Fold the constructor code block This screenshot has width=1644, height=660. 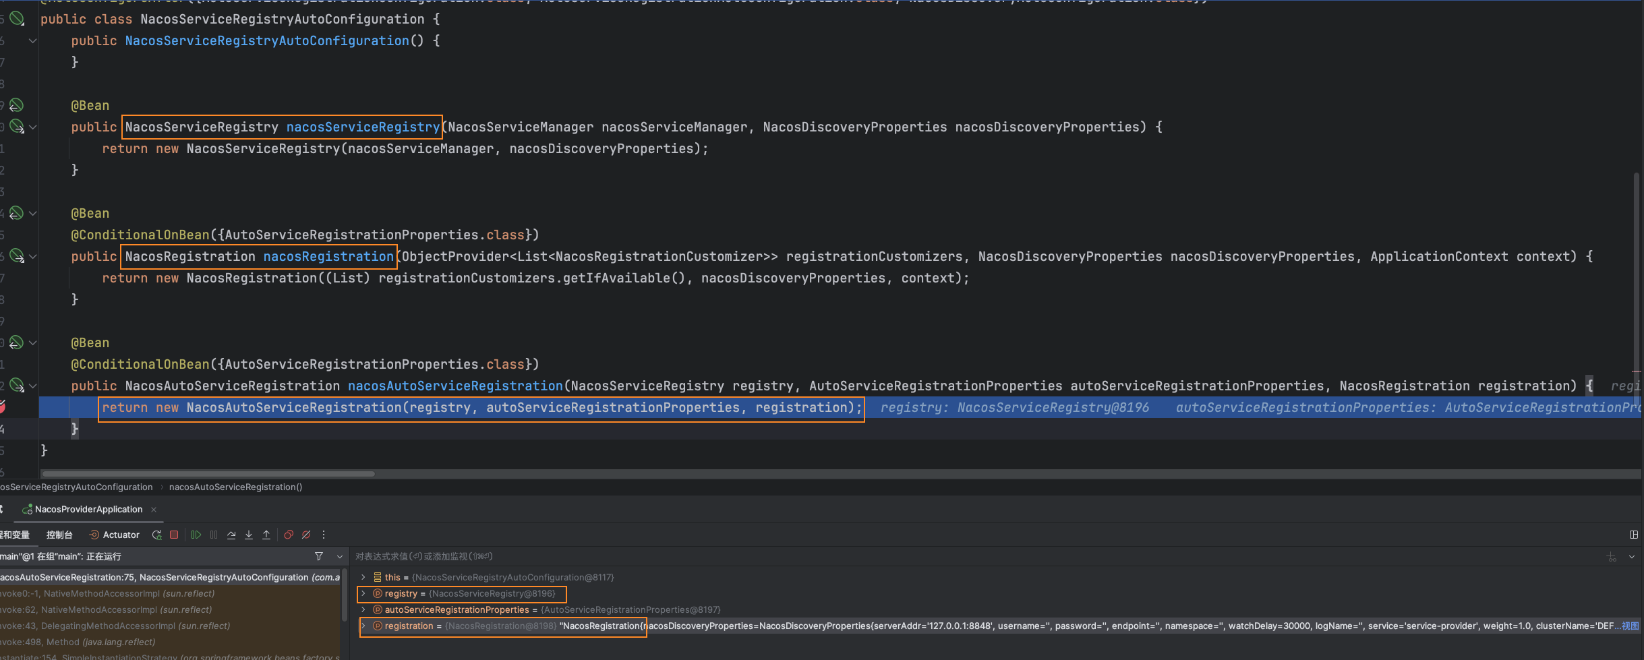click(x=32, y=40)
